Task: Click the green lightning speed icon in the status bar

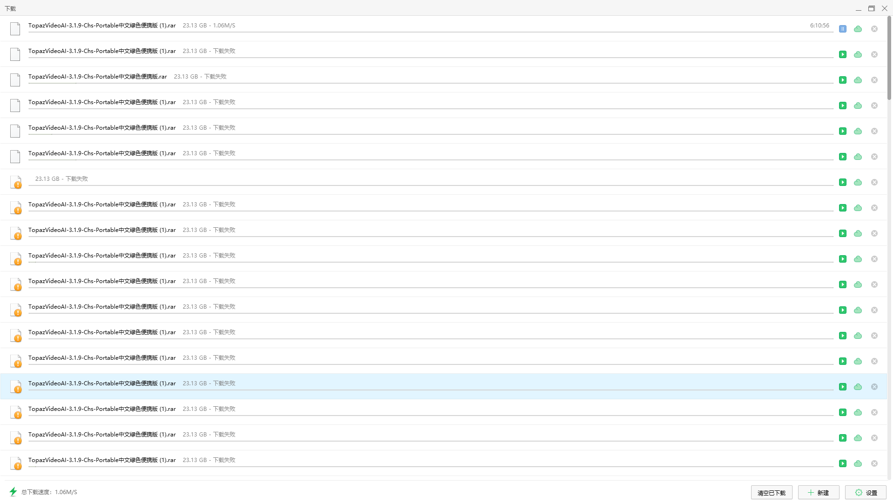Action: [13, 492]
